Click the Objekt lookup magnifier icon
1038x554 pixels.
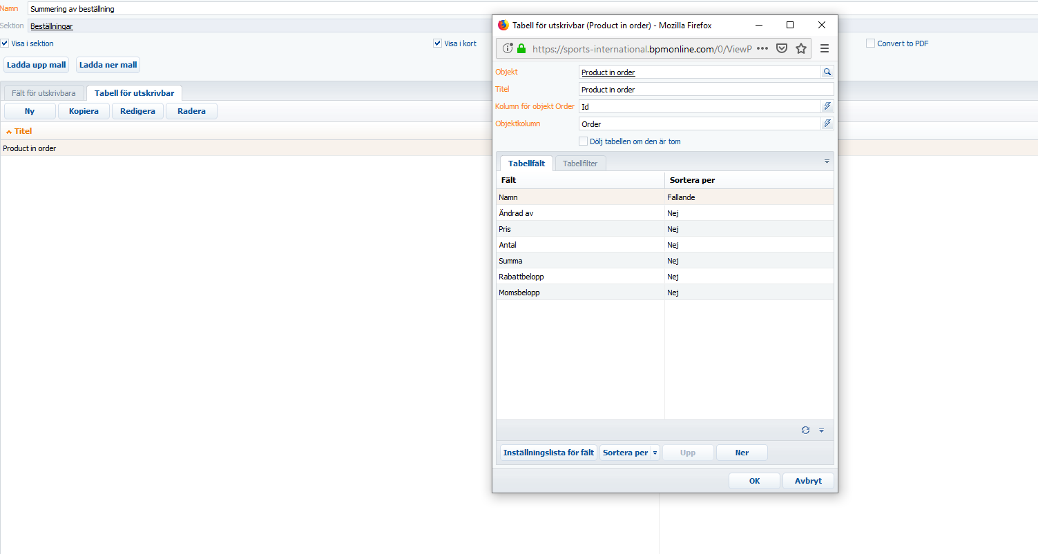pos(827,72)
